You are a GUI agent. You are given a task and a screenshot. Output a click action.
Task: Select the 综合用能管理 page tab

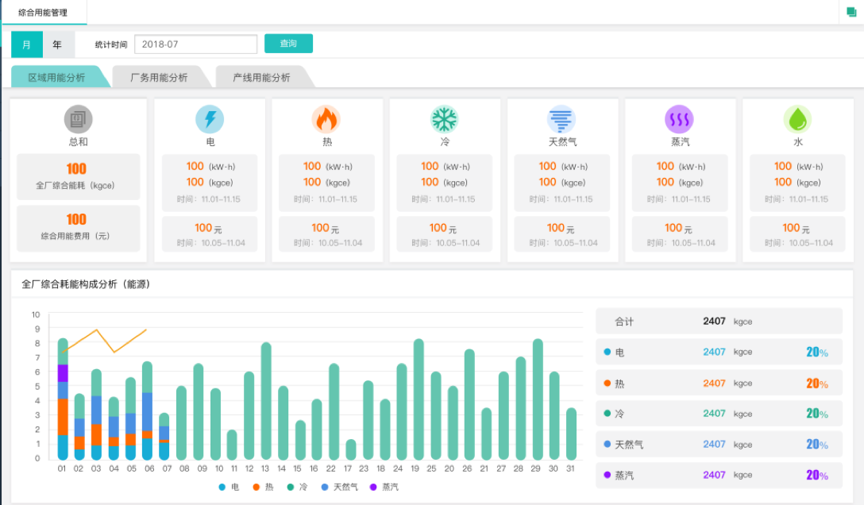(43, 13)
